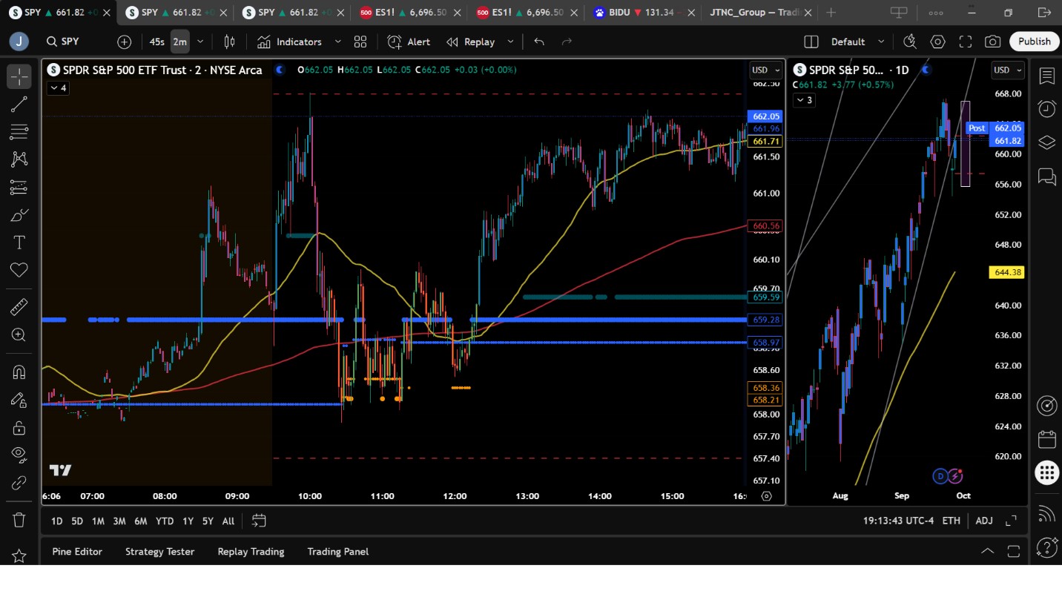The image size is (1062, 597).
Task: Click the dividend D marker on daily chart
Action: pos(941,475)
